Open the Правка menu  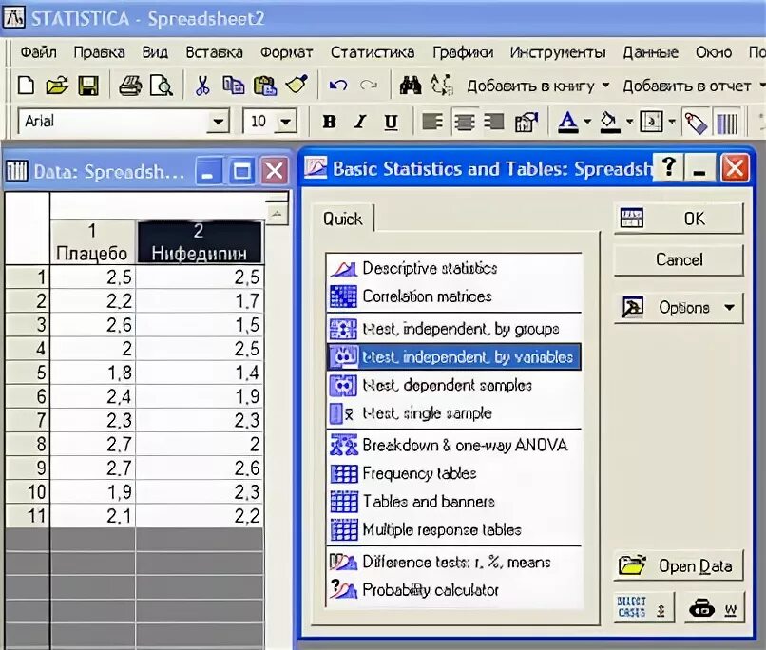pos(99,52)
